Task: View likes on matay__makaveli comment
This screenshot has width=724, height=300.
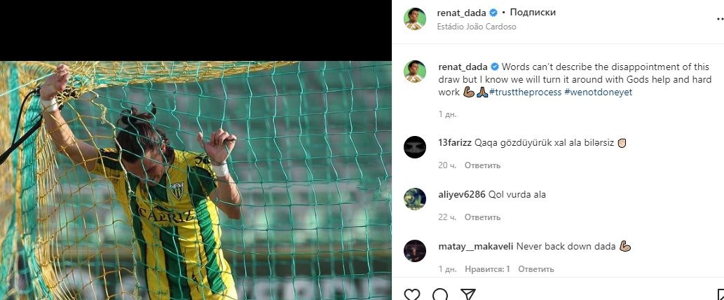Action: tap(487, 268)
